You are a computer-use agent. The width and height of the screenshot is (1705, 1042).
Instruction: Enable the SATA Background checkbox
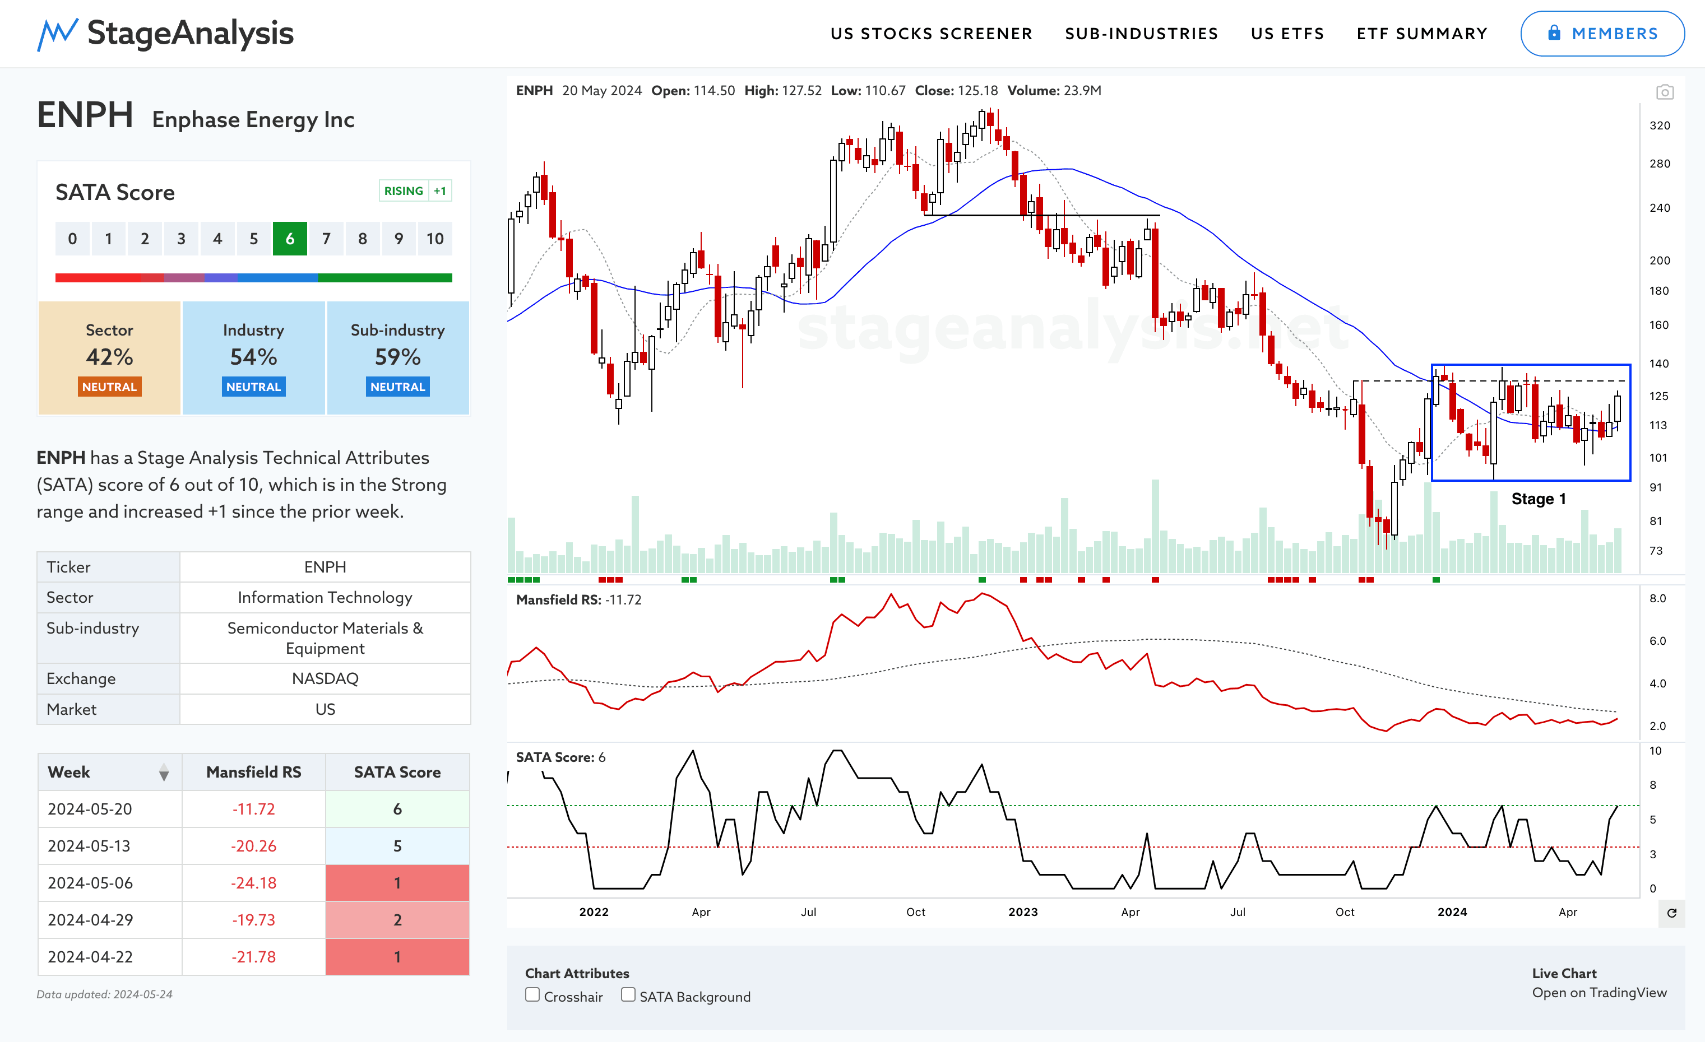click(x=628, y=995)
